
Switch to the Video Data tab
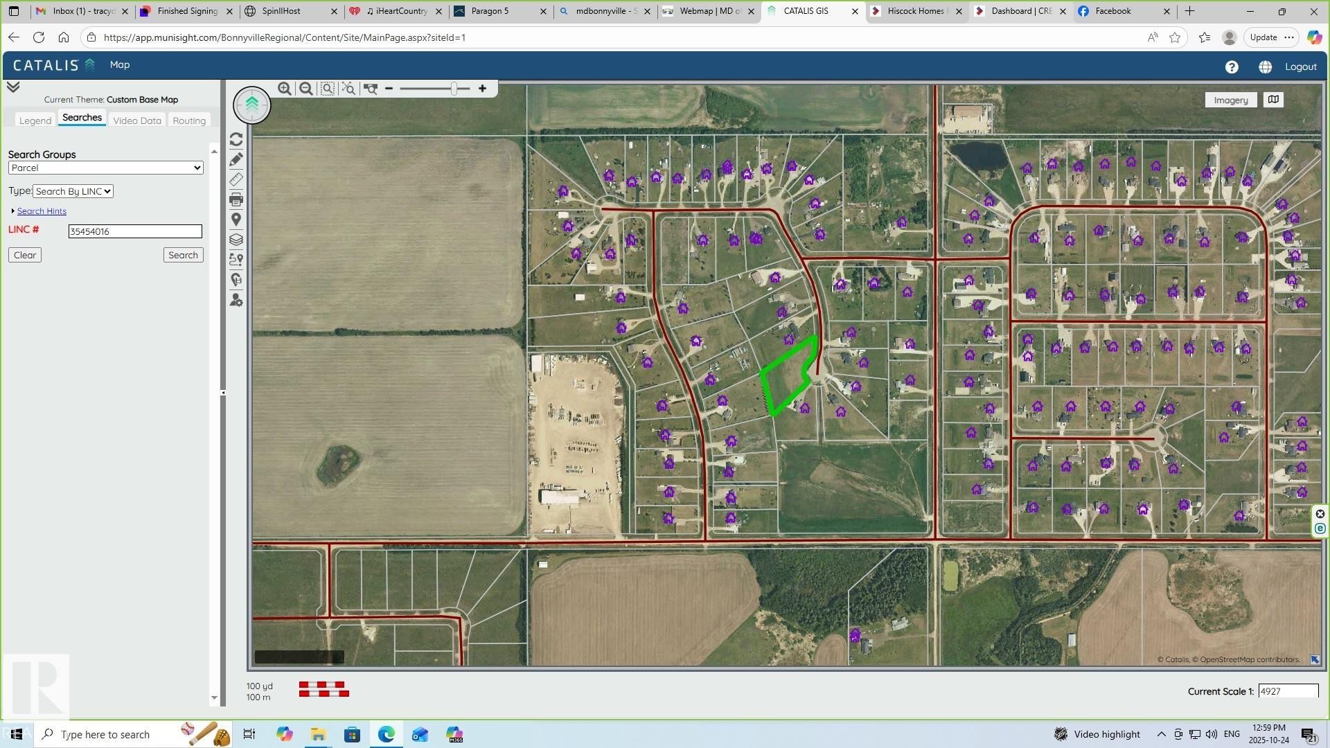coord(136,120)
